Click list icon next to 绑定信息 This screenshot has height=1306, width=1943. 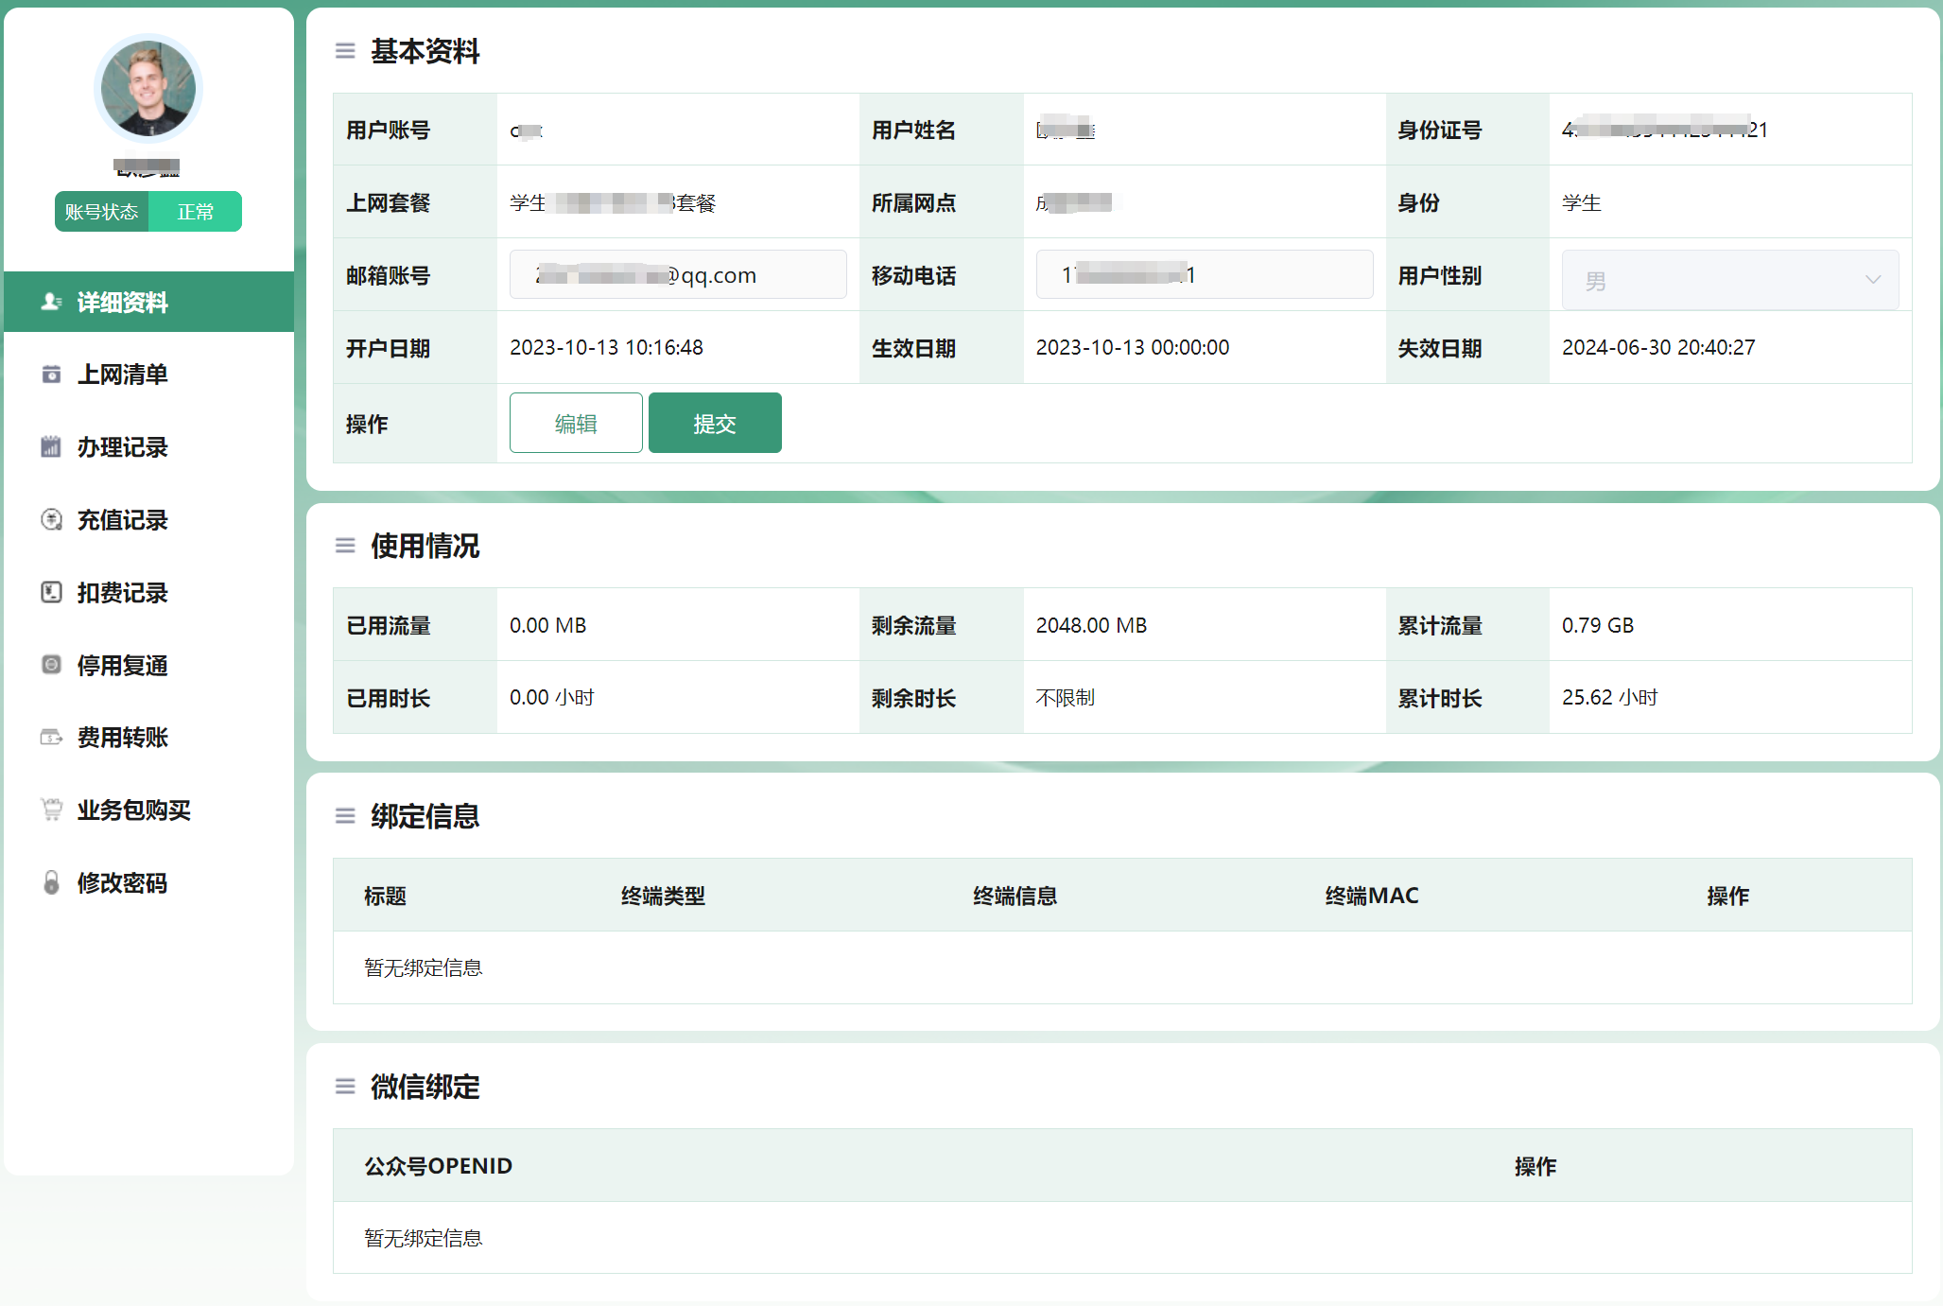[345, 816]
